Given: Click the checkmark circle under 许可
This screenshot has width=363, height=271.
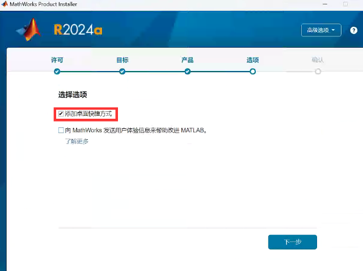Looking at the screenshot, I should click(x=57, y=72).
